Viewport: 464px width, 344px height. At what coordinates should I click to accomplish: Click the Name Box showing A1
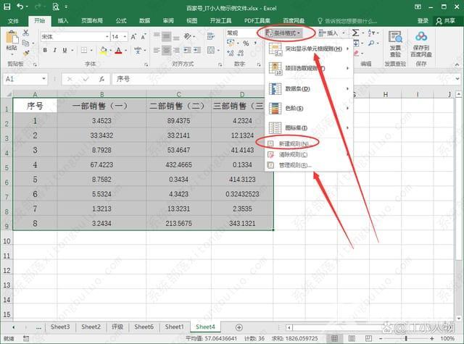(x=25, y=79)
